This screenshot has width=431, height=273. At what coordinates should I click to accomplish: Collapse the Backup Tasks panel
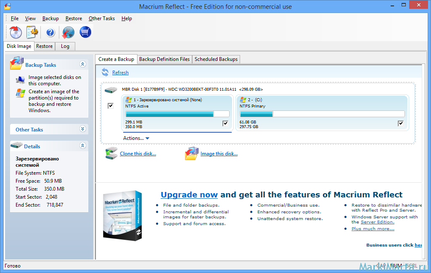point(83,64)
